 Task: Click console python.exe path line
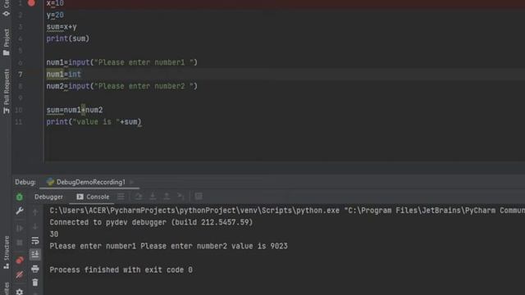click(x=287, y=211)
